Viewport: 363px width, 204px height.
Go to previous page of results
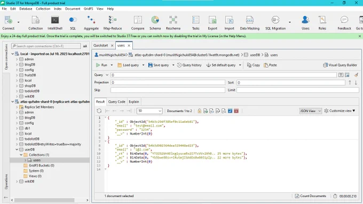[x=114, y=111]
